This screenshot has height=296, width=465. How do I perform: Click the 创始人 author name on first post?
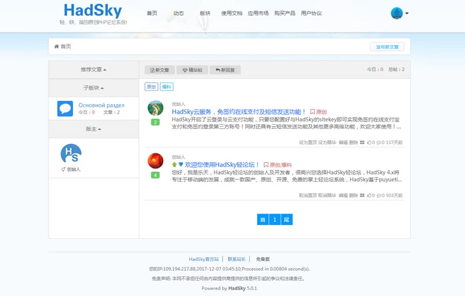(178, 104)
